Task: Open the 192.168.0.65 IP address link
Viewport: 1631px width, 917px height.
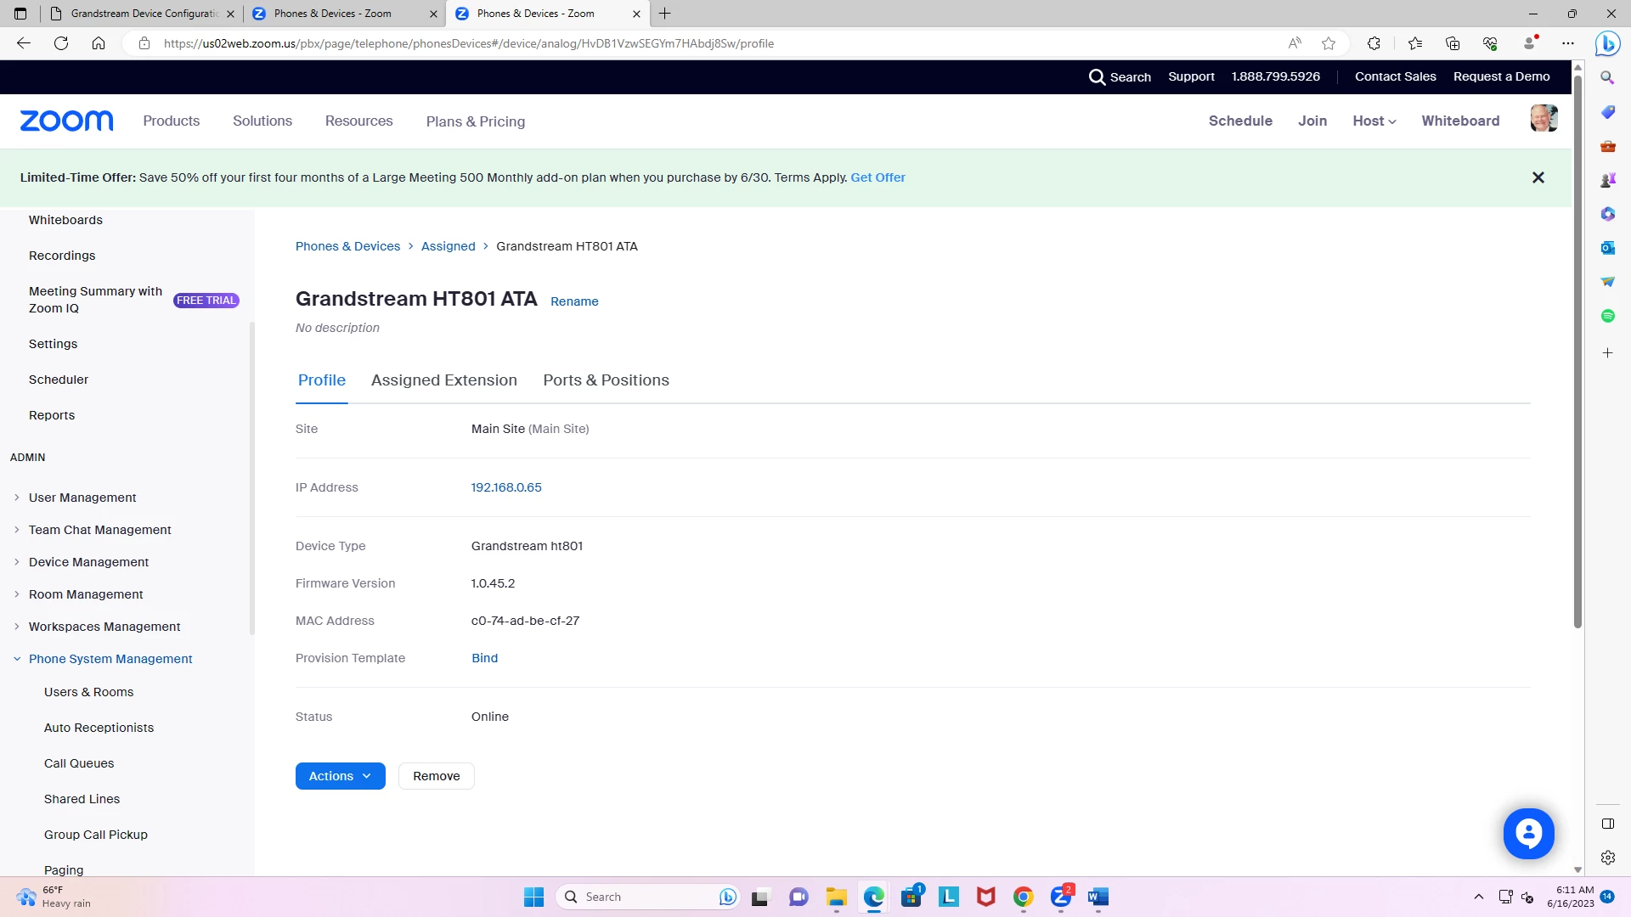Action: (x=506, y=487)
